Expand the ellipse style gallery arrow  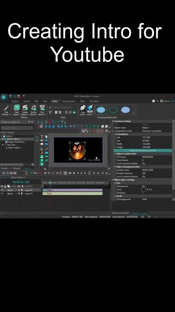pyautogui.click(x=134, y=114)
